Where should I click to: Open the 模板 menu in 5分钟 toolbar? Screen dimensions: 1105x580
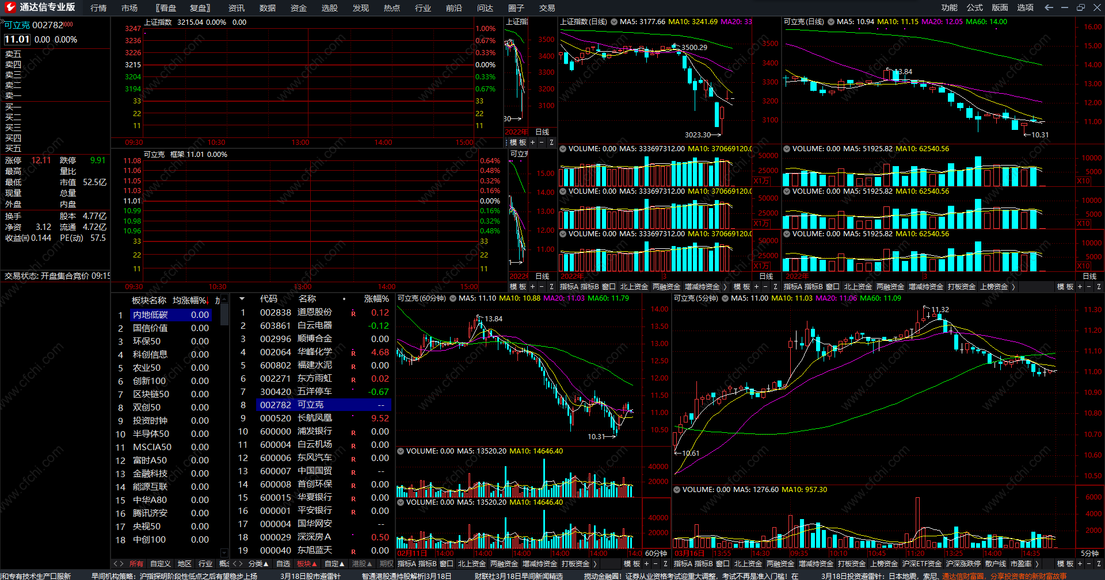click(1065, 564)
